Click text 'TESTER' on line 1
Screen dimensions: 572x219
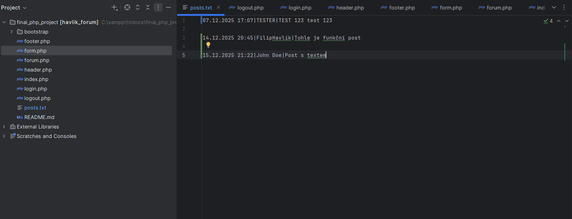(266, 20)
